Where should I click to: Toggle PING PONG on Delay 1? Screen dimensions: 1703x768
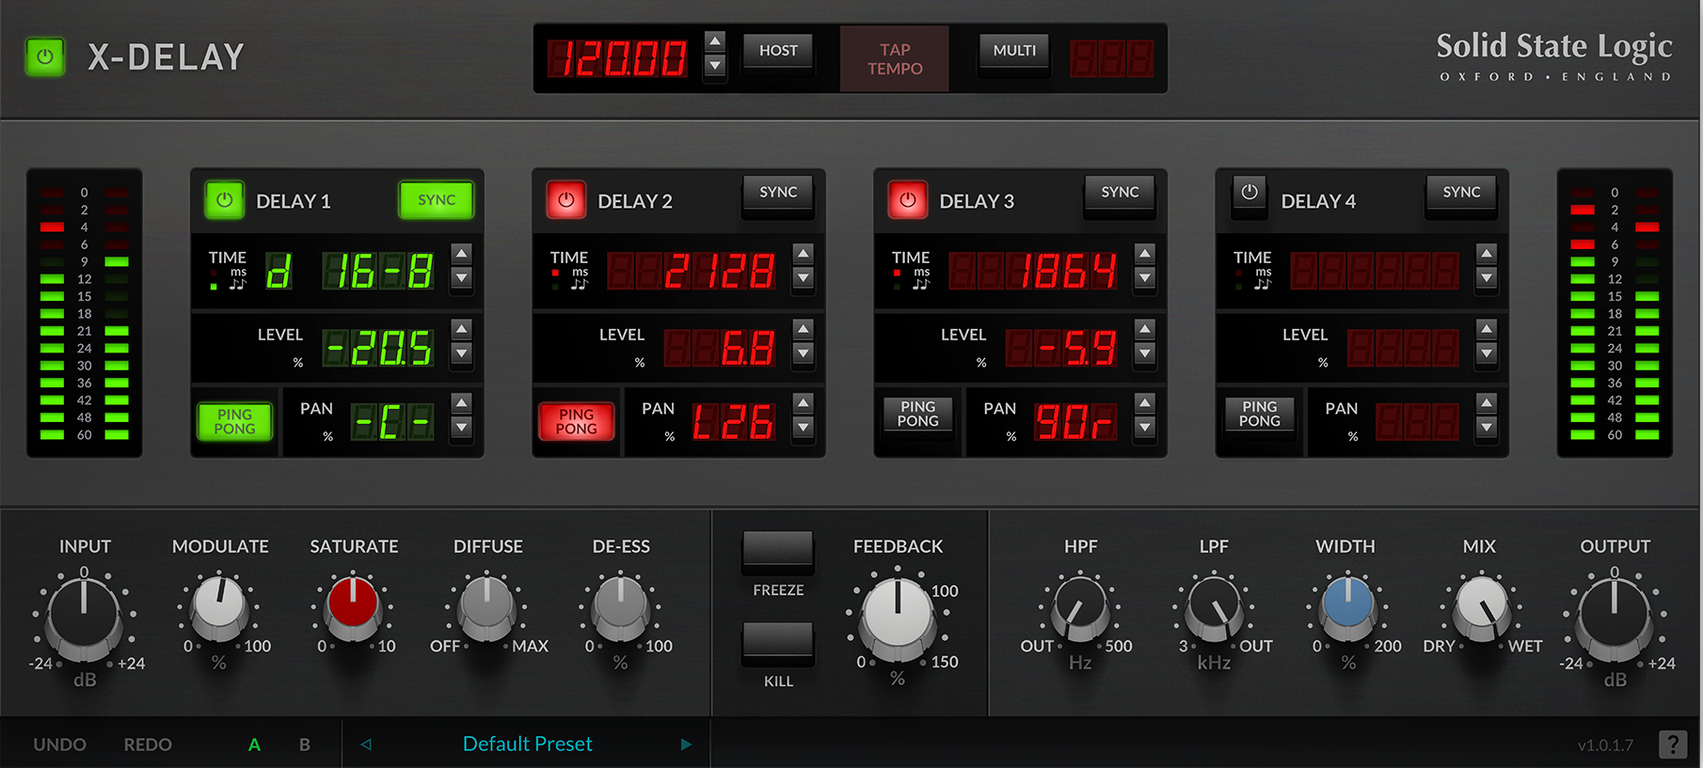[x=234, y=421]
